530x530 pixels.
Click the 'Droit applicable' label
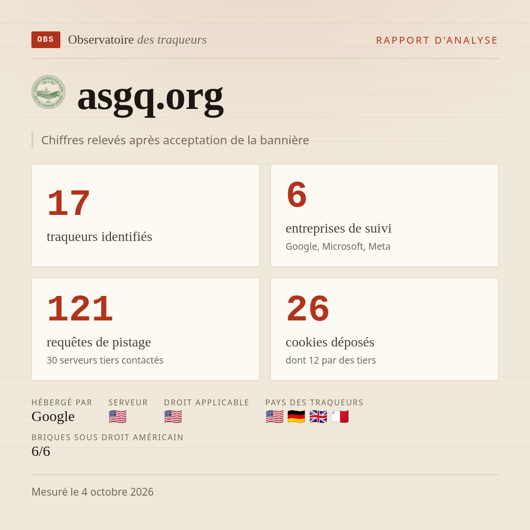pos(207,402)
